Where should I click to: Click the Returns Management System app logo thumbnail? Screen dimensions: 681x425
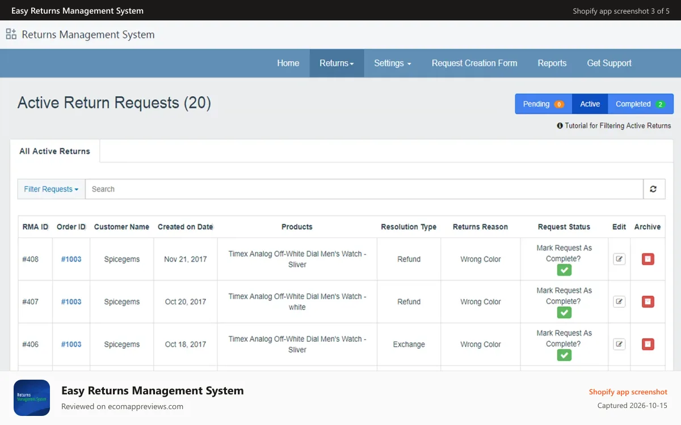32,398
